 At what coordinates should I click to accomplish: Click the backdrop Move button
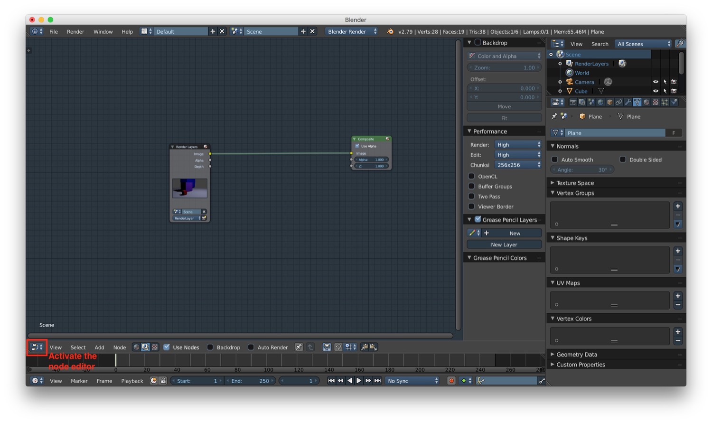[x=504, y=106]
